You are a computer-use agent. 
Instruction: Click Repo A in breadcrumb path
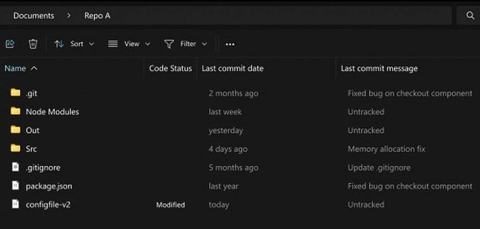97,16
